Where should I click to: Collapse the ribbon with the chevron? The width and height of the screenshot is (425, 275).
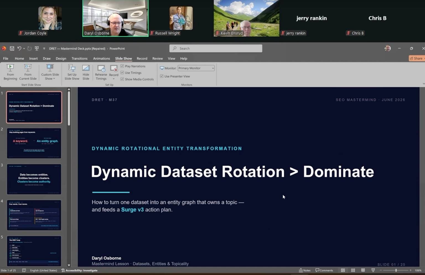[x=423, y=84]
